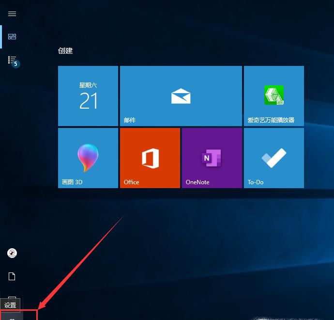This screenshot has width=334, height=320.
Task: Open the 画图 3D tile
Action: pyautogui.click(x=88, y=158)
